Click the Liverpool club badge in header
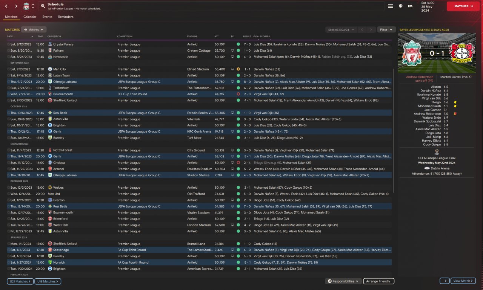This screenshot has width=483, height=290. tap(26, 6)
